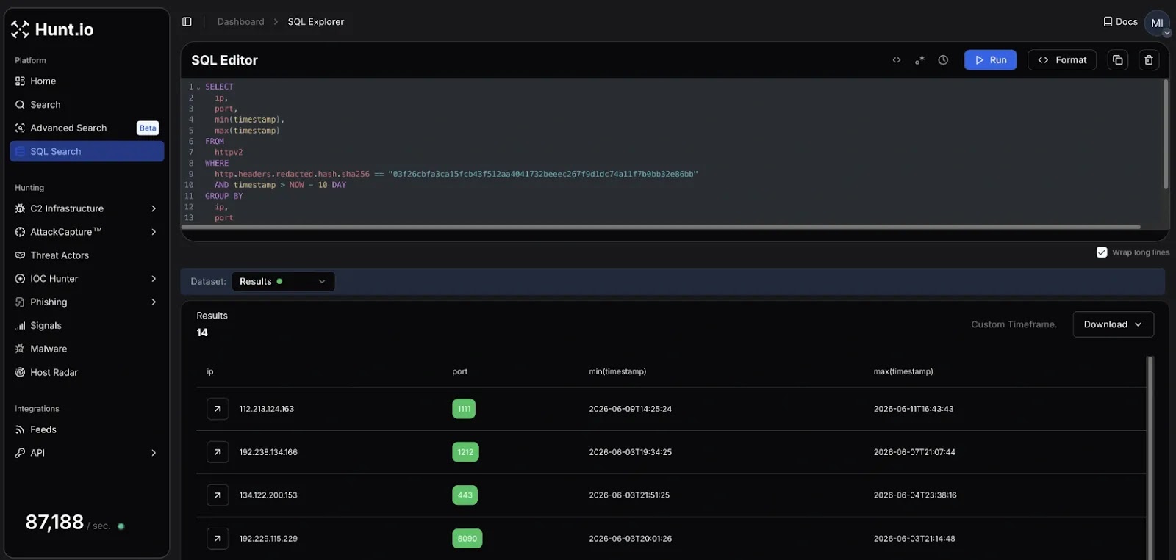Click the Malware bug icon
This screenshot has width=1176, height=560.
(x=20, y=349)
